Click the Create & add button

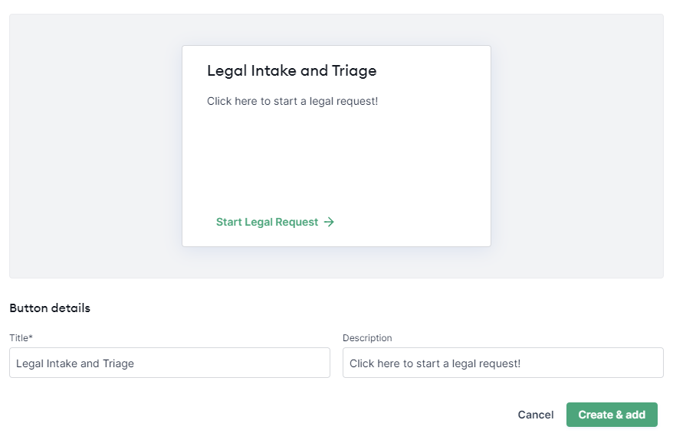(x=612, y=415)
